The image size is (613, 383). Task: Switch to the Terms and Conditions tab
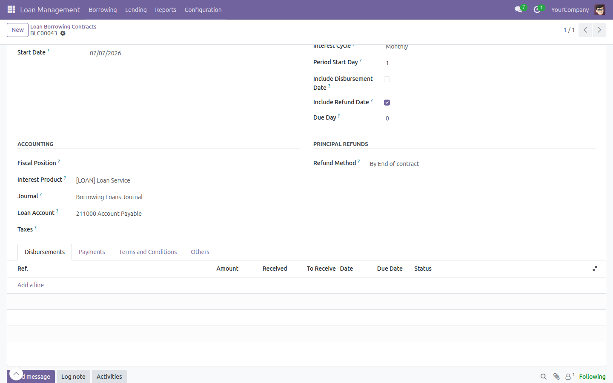pyautogui.click(x=148, y=252)
